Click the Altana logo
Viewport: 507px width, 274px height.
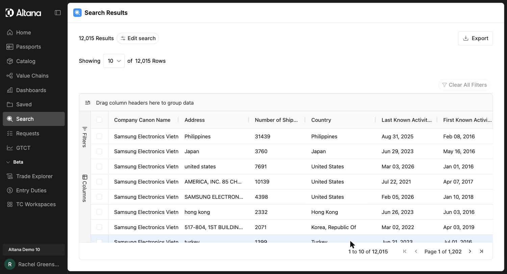tap(23, 13)
